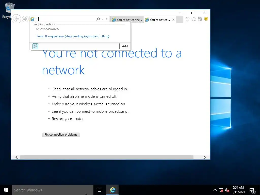Minimize the Internet Explorer window
This screenshot has height=195, width=260.
coord(181,13)
